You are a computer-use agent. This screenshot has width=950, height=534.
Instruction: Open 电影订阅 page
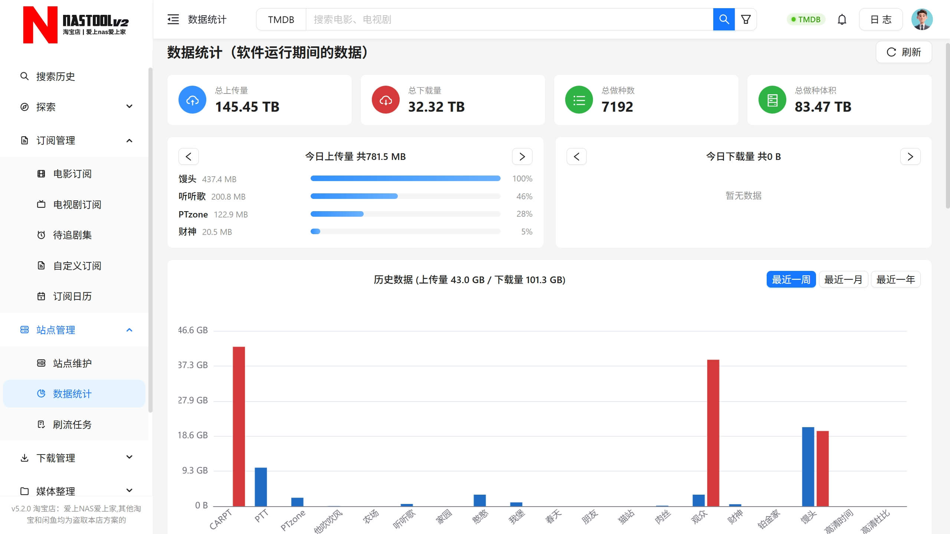point(74,174)
